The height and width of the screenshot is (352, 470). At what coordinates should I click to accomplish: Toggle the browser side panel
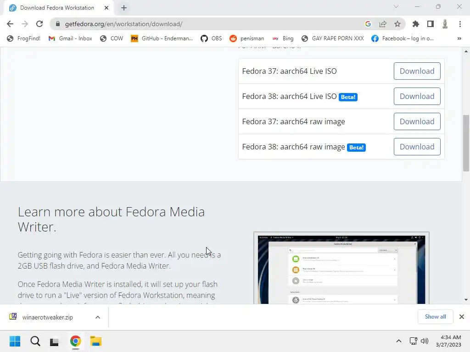click(431, 24)
